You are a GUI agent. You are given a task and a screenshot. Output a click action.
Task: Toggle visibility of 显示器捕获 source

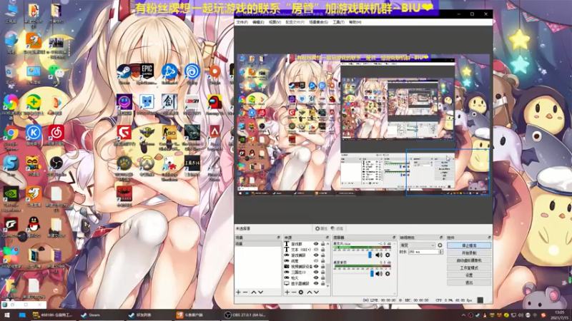[316, 283]
